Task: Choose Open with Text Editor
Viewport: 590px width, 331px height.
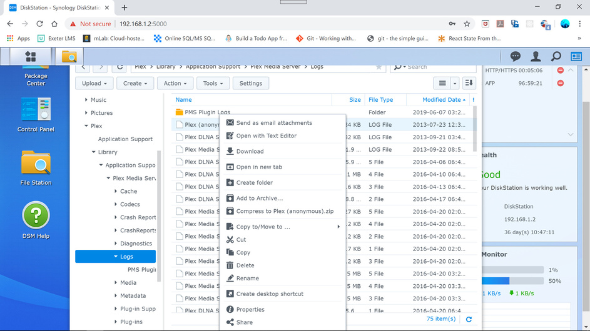Action: click(x=283, y=136)
